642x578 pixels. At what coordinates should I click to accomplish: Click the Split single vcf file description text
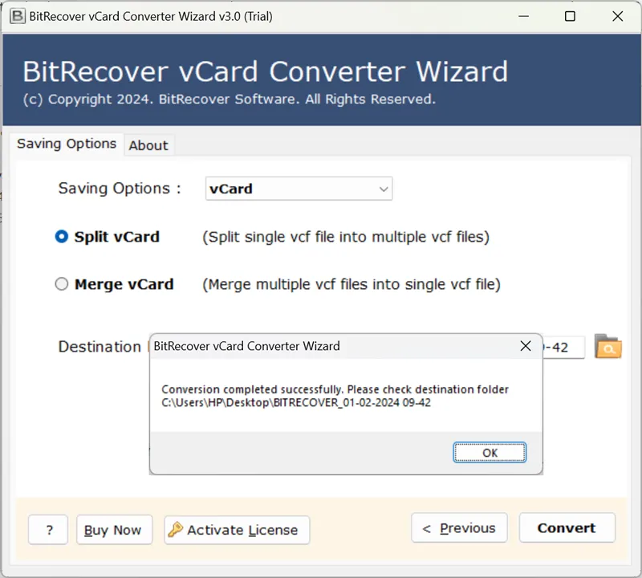tap(346, 237)
